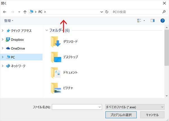Click the scrollbar up arrow
169x121 pixels.
(x=167, y=28)
